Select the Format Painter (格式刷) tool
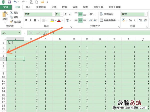150x112 pixels. pos(15,21)
